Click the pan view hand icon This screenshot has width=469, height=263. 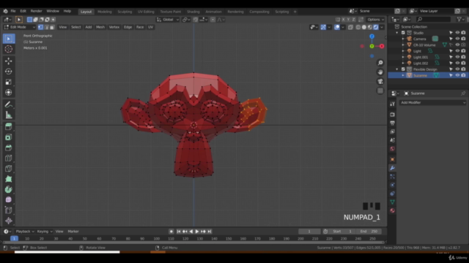(380, 72)
